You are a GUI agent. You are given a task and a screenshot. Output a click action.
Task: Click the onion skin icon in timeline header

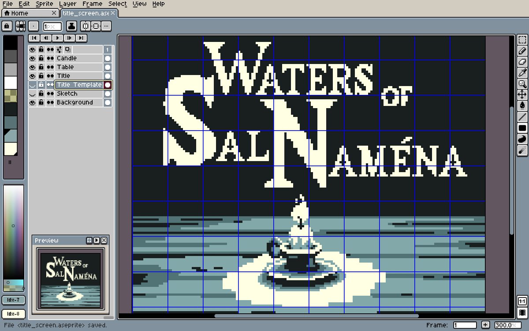click(68, 49)
